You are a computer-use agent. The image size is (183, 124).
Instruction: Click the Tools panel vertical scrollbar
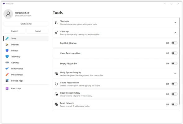[180, 61]
